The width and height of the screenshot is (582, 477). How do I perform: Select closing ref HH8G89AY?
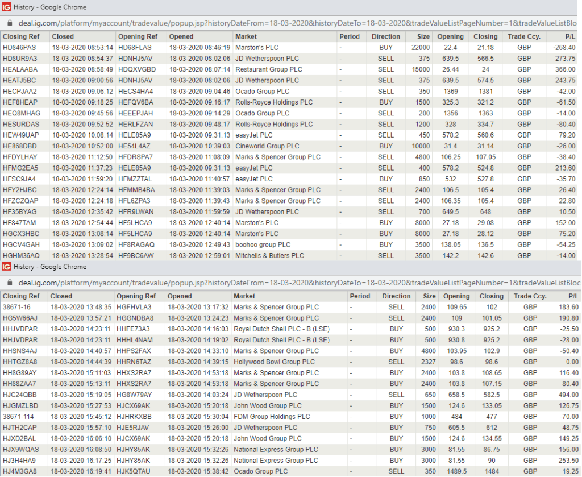pos(20,373)
